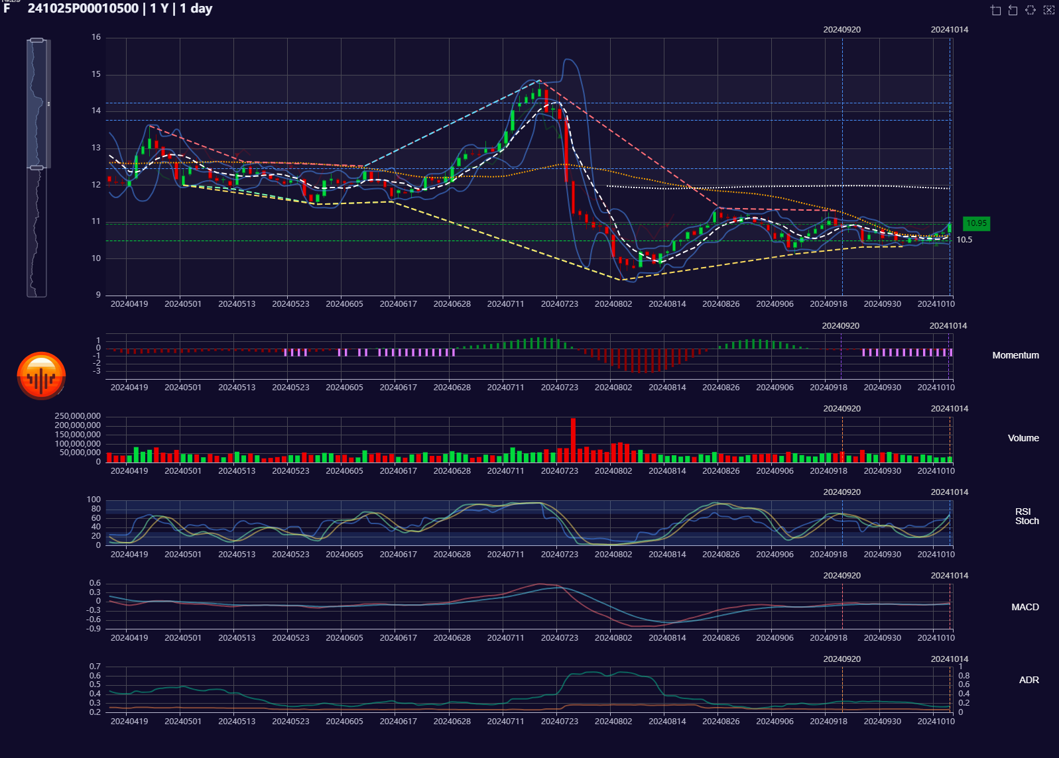Click the RSI Stoch panel label

click(x=1026, y=517)
